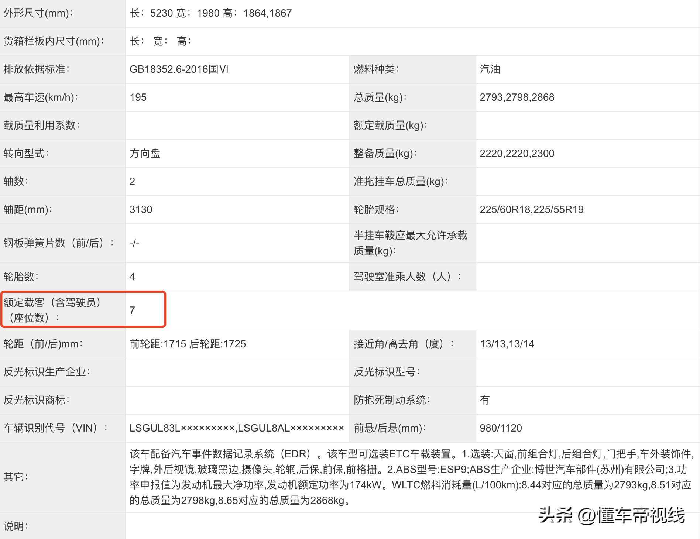Select the 额定载质量(kg) label
Screen dimensions: 700x539
(391, 126)
